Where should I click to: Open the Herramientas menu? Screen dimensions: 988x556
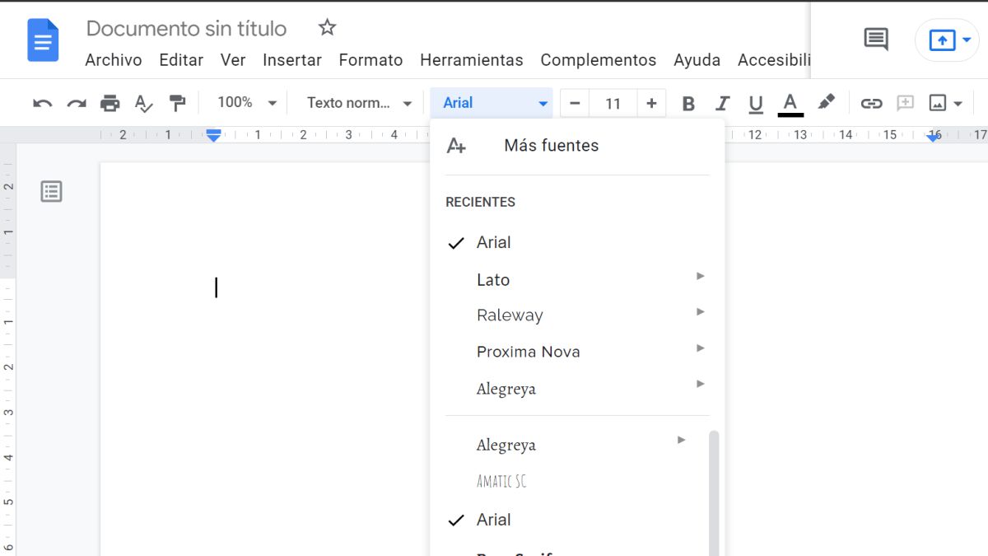471,59
